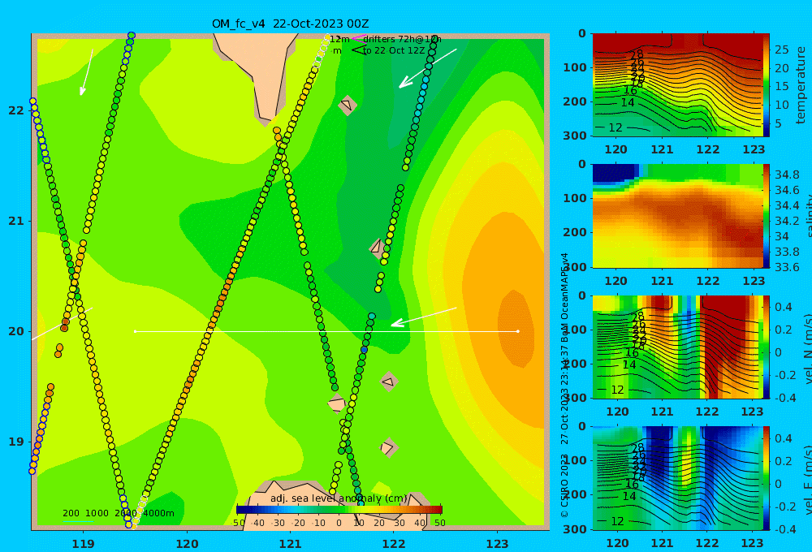Click the '12' contour label in vel. E panel
Image resolution: width=812 pixels, height=552 pixels.
617,521
